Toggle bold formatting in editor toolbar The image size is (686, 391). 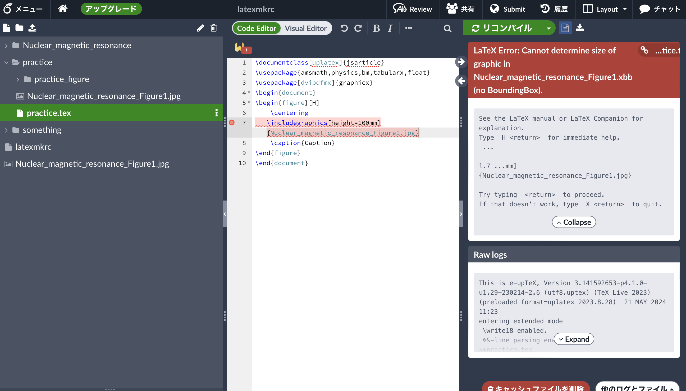click(376, 28)
